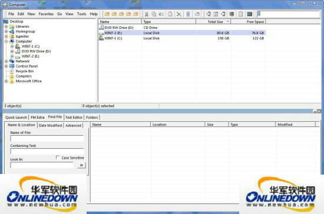Switch to the Text Editor tab

(74, 118)
